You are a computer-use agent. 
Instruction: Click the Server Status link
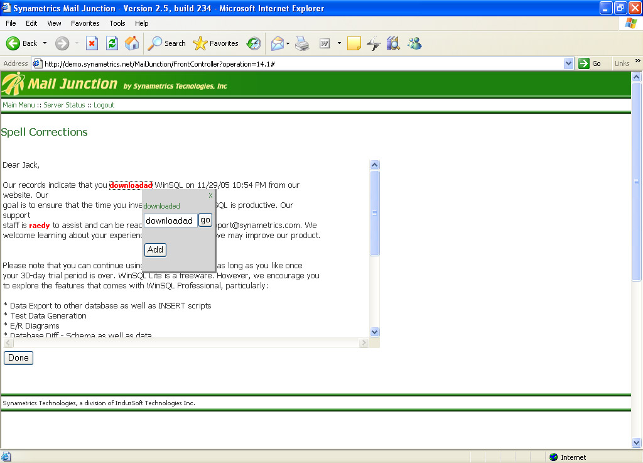[x=64, y=105]
